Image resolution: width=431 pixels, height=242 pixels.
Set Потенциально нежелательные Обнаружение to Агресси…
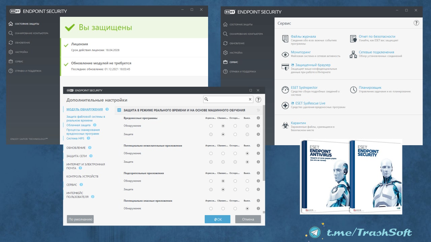click(211, 153)
